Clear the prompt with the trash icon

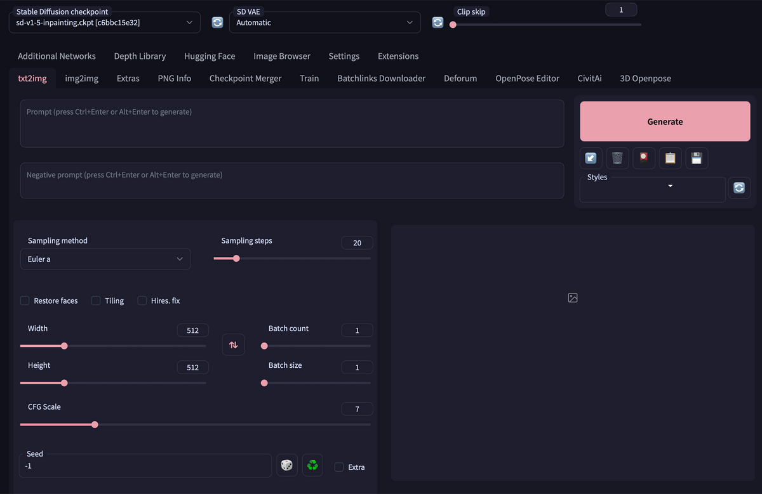pos(617,158)
